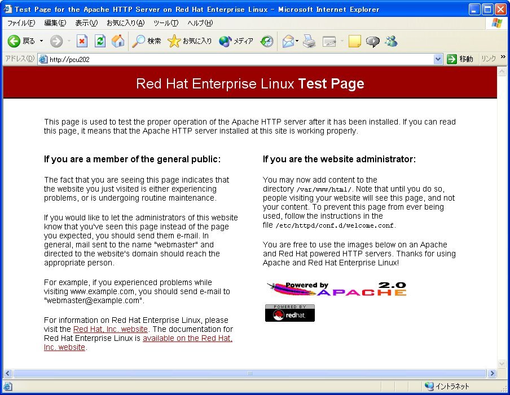
Task: Click the vertical scrollbar down arrow
Action: [502, 363]
